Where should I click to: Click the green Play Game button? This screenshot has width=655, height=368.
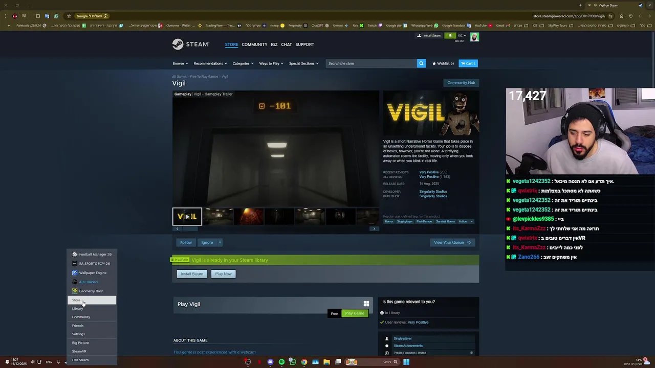(355, 313)
